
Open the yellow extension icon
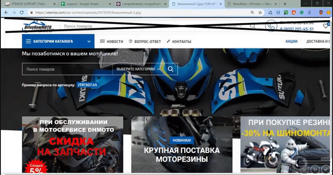point(328,12)
